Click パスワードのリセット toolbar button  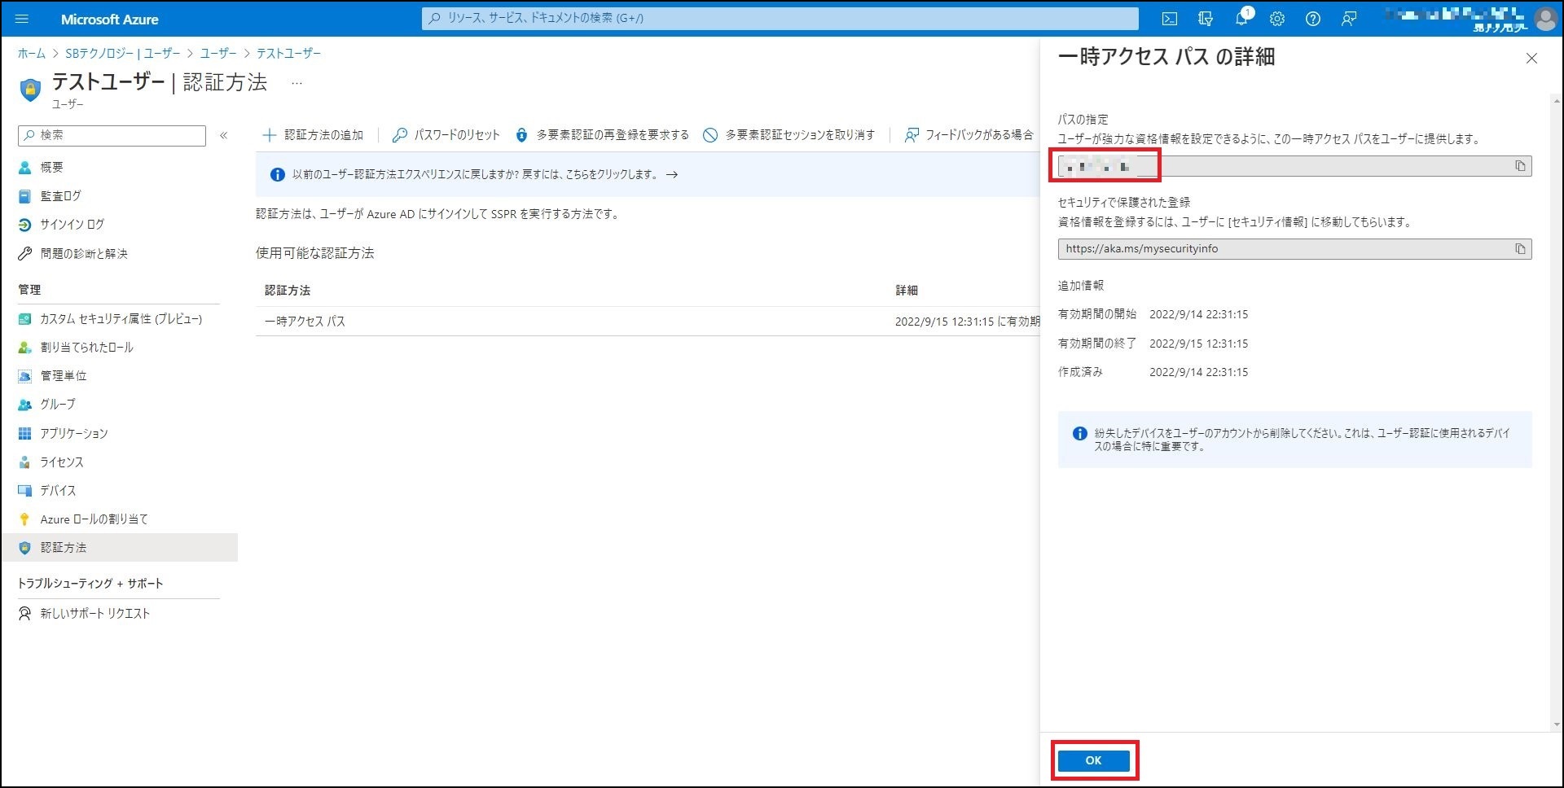point(446,135)
